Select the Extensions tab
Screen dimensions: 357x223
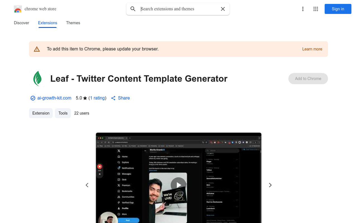tap(48, 23)
